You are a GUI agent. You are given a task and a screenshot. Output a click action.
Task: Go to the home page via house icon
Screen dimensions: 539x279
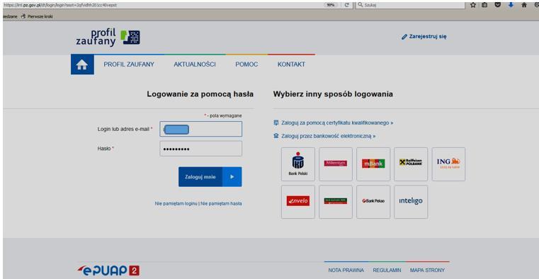[82, 64]
